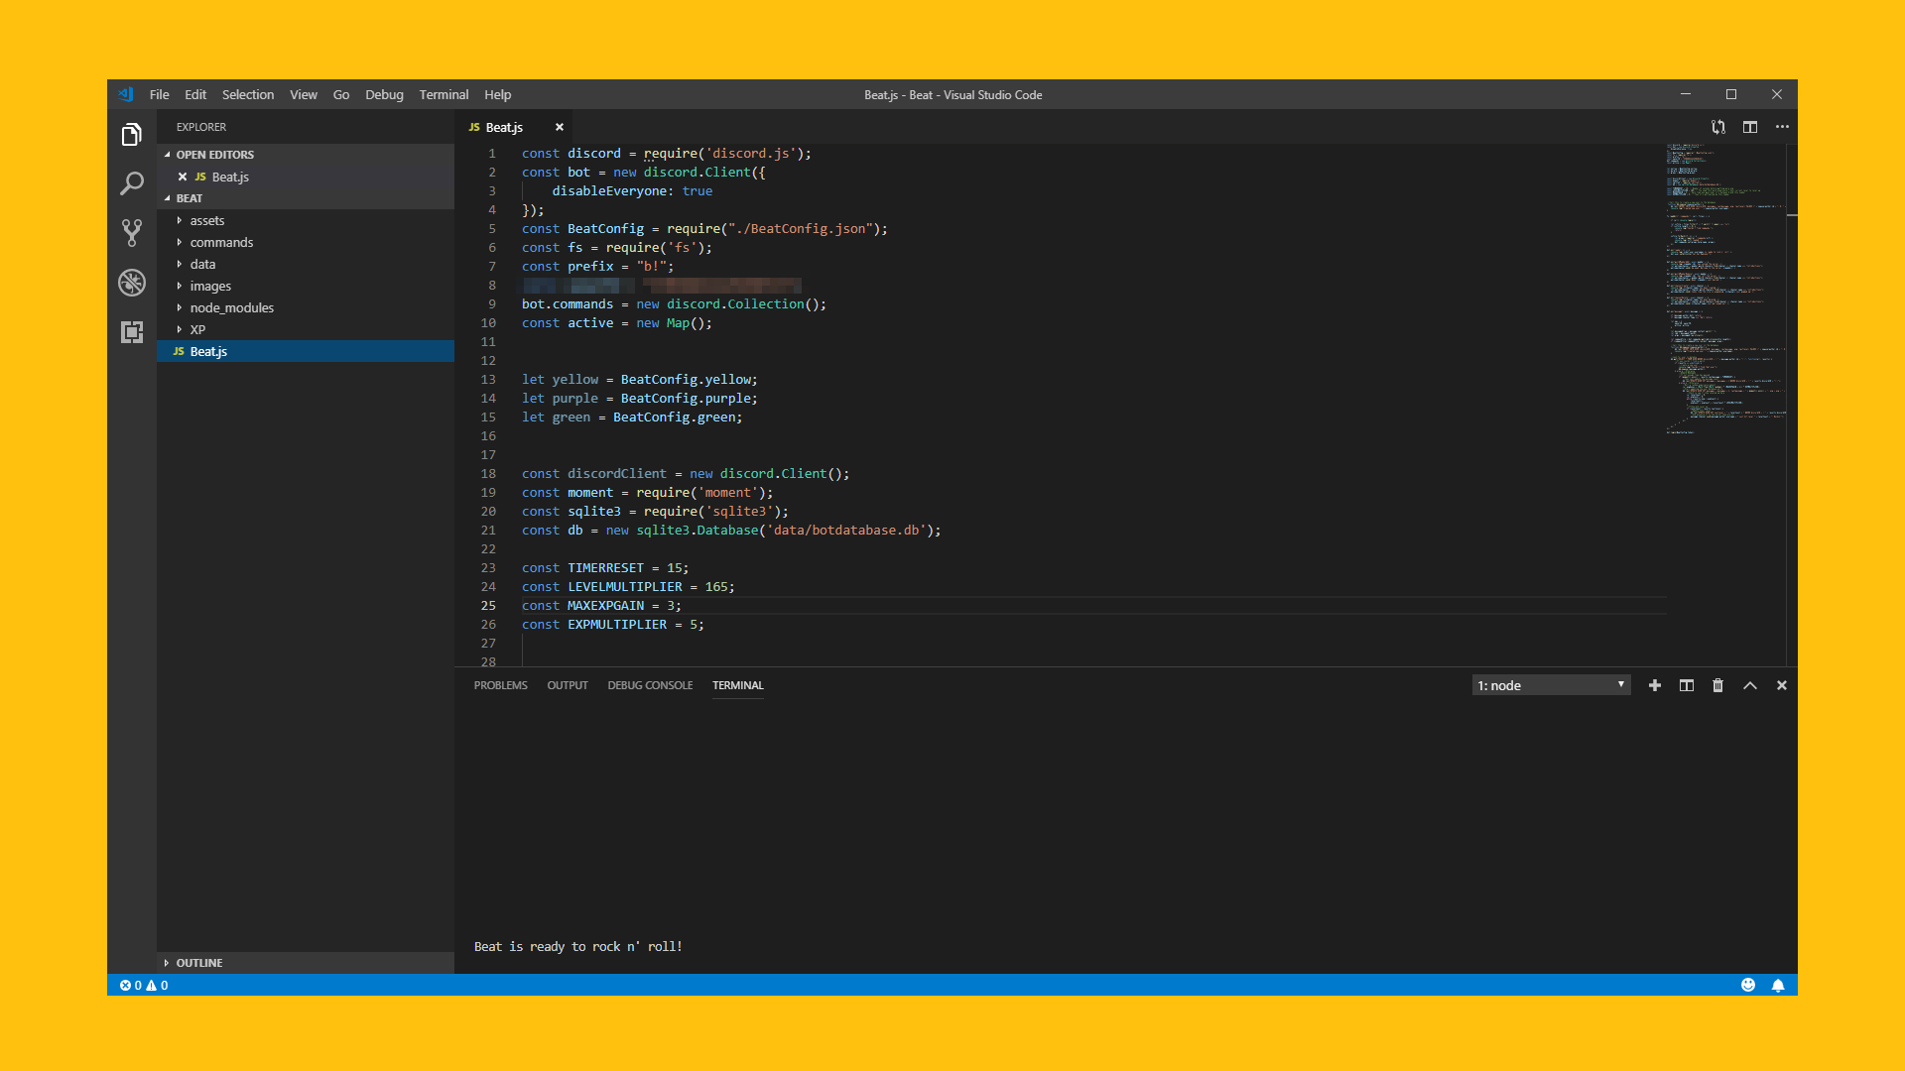Close the terminal panel
Viewport: 1905px width, 1071px height.
pos(1782,685)
